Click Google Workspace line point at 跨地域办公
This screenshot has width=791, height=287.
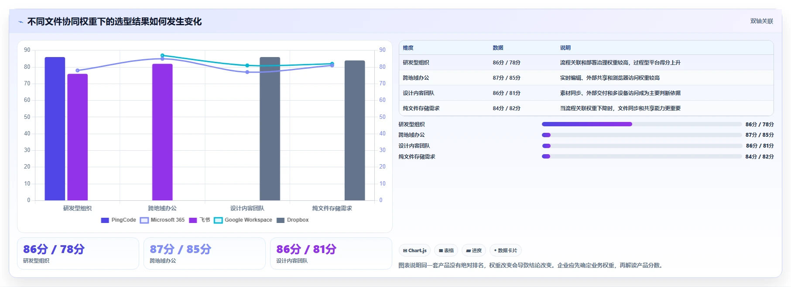point(162,56)
